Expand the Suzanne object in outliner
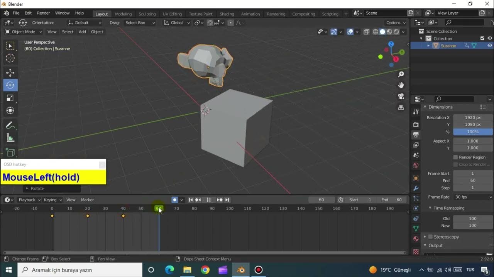This screenshot has height=277, width=494. point(428,46)
